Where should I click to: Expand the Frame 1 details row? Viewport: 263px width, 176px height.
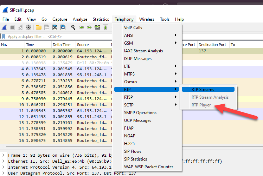[3, 155]
